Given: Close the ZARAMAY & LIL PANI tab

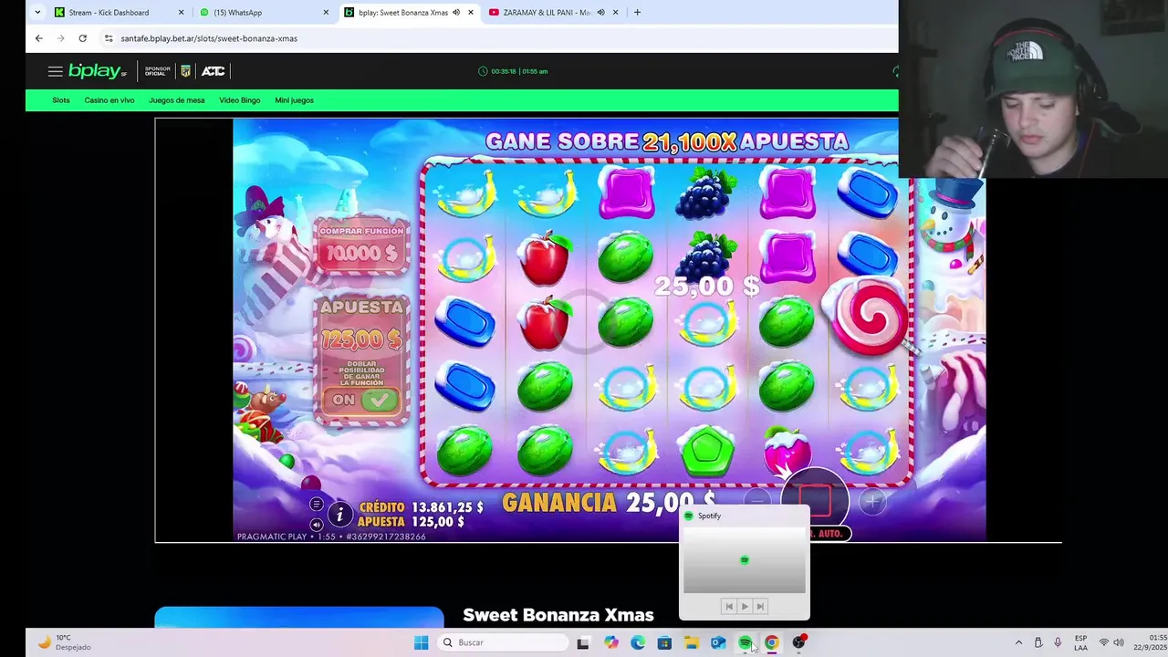Looking at the screenshot, I should 615,13.
